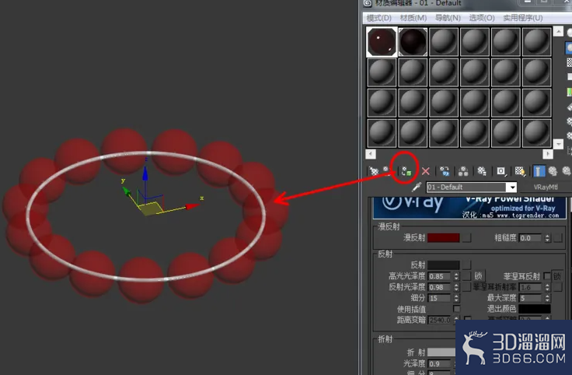The image size is (572, 375).
Task: Click the Get Material icon
Action: click(x=374, y=171)
